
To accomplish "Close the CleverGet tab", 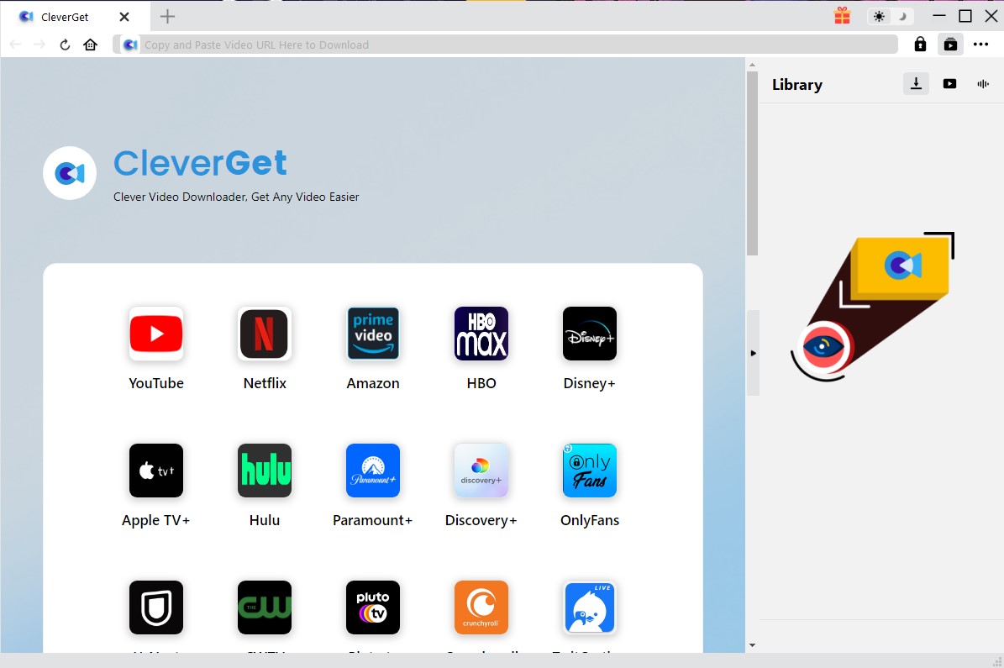I will click(x=124, y=17).
